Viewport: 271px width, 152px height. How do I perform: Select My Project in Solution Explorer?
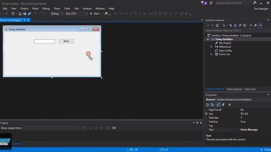[225, 43]
